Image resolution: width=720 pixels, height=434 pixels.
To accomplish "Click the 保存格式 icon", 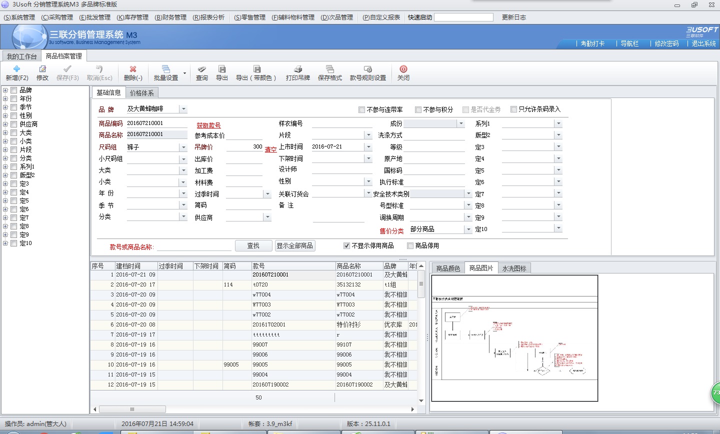I will click(x=329, y=69).
